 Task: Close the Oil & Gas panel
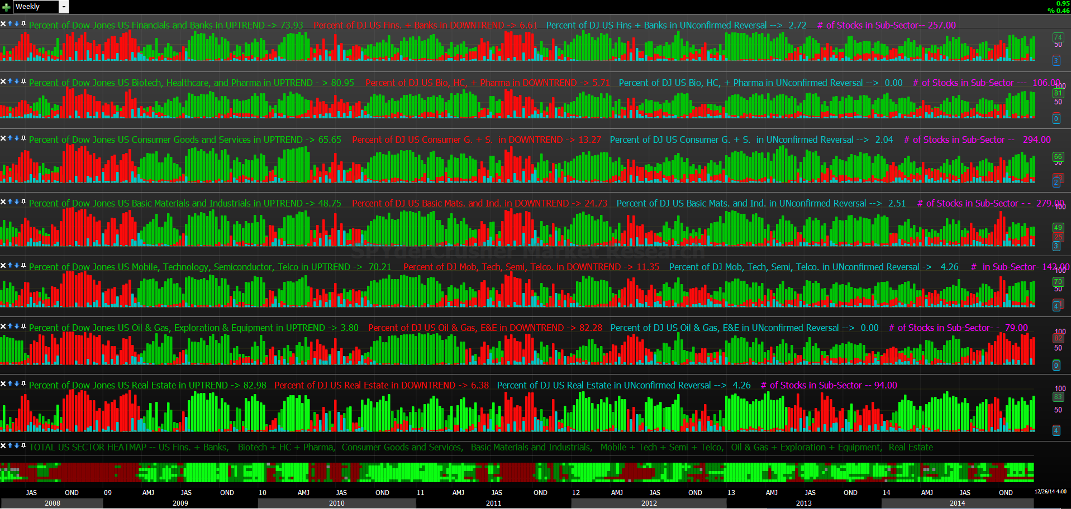coord(3,326)
